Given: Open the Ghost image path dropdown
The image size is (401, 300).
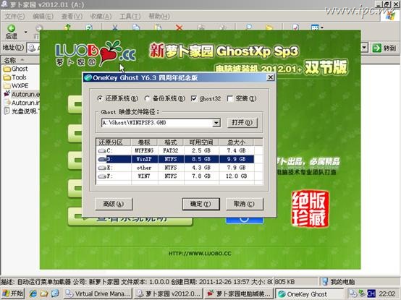Looking at the screenshot, I should pos(216,123).
